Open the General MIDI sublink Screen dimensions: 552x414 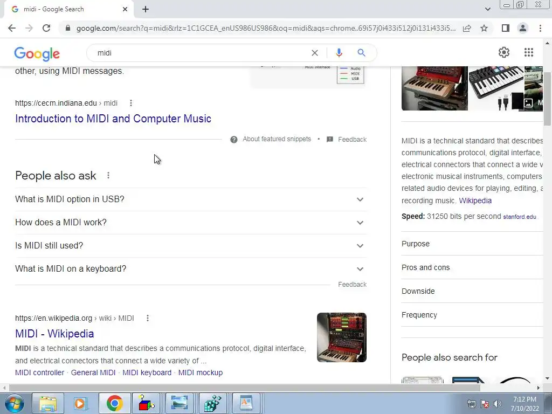pyautogui.click(x=93, y=372)
